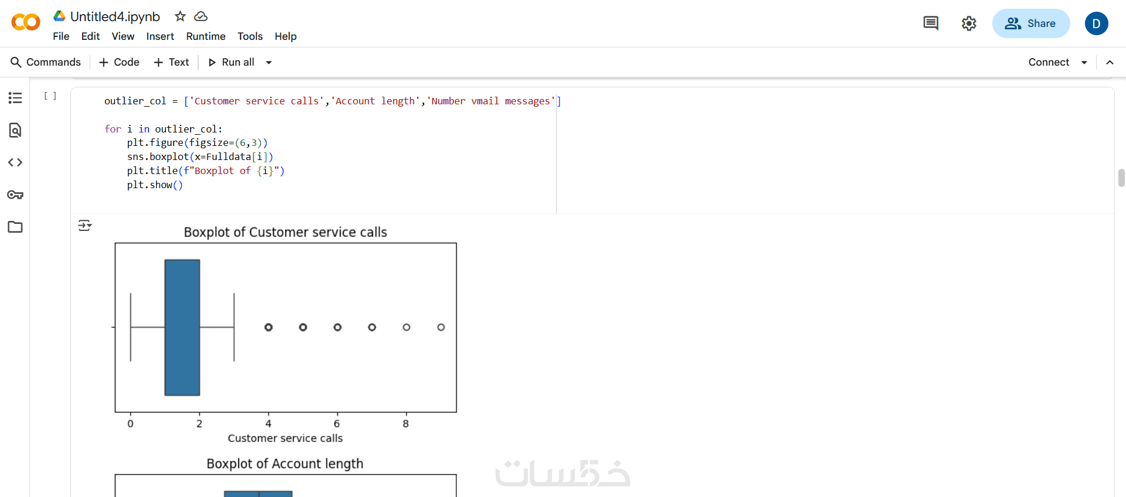Open the code snippets panel
The width and height of the screenshot is (1126, 497).
[15, 162]
